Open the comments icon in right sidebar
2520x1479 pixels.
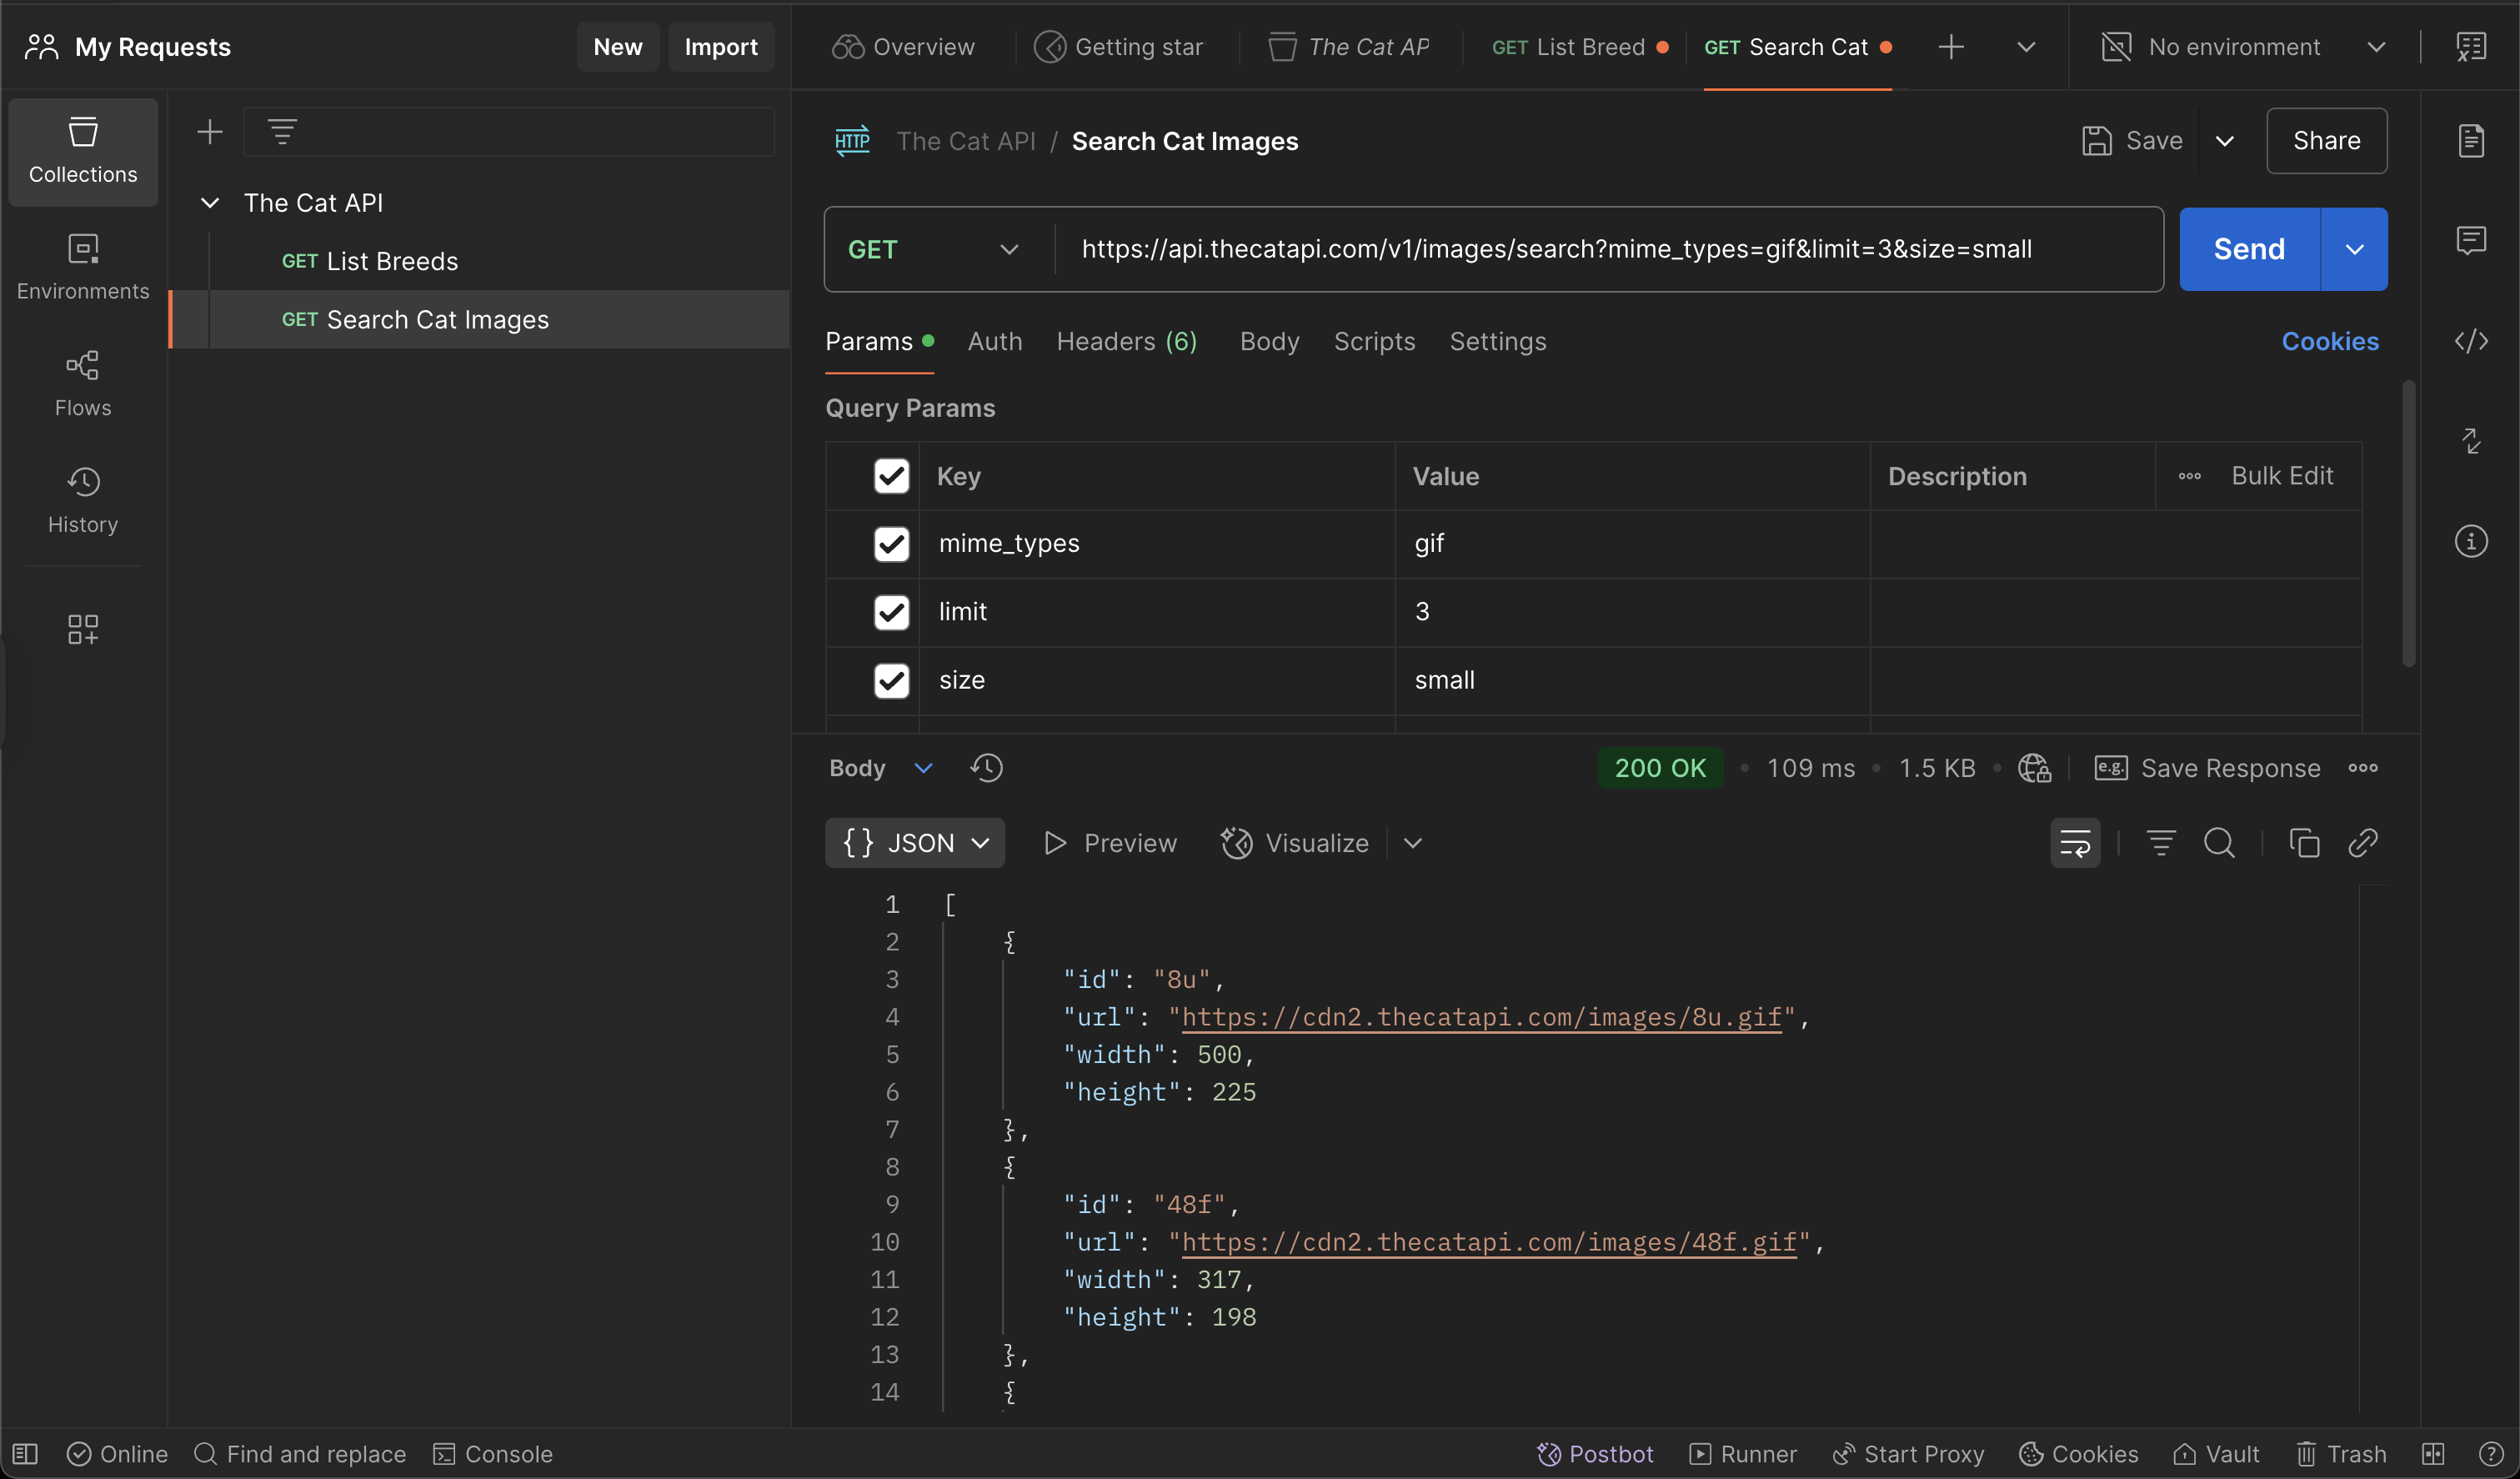2470,240
